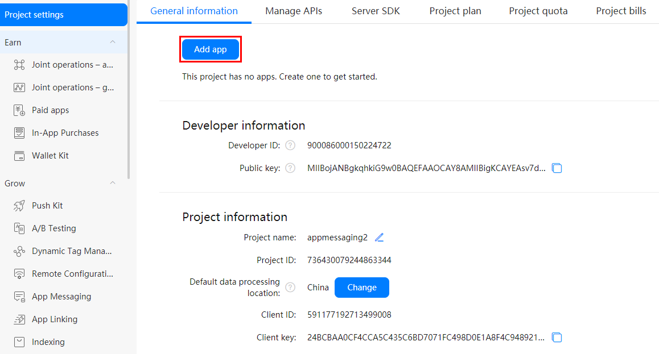Screen dimensions: 659x354
Task: Switch to the Manage APIs tab
Action: (x=294, y=11)
